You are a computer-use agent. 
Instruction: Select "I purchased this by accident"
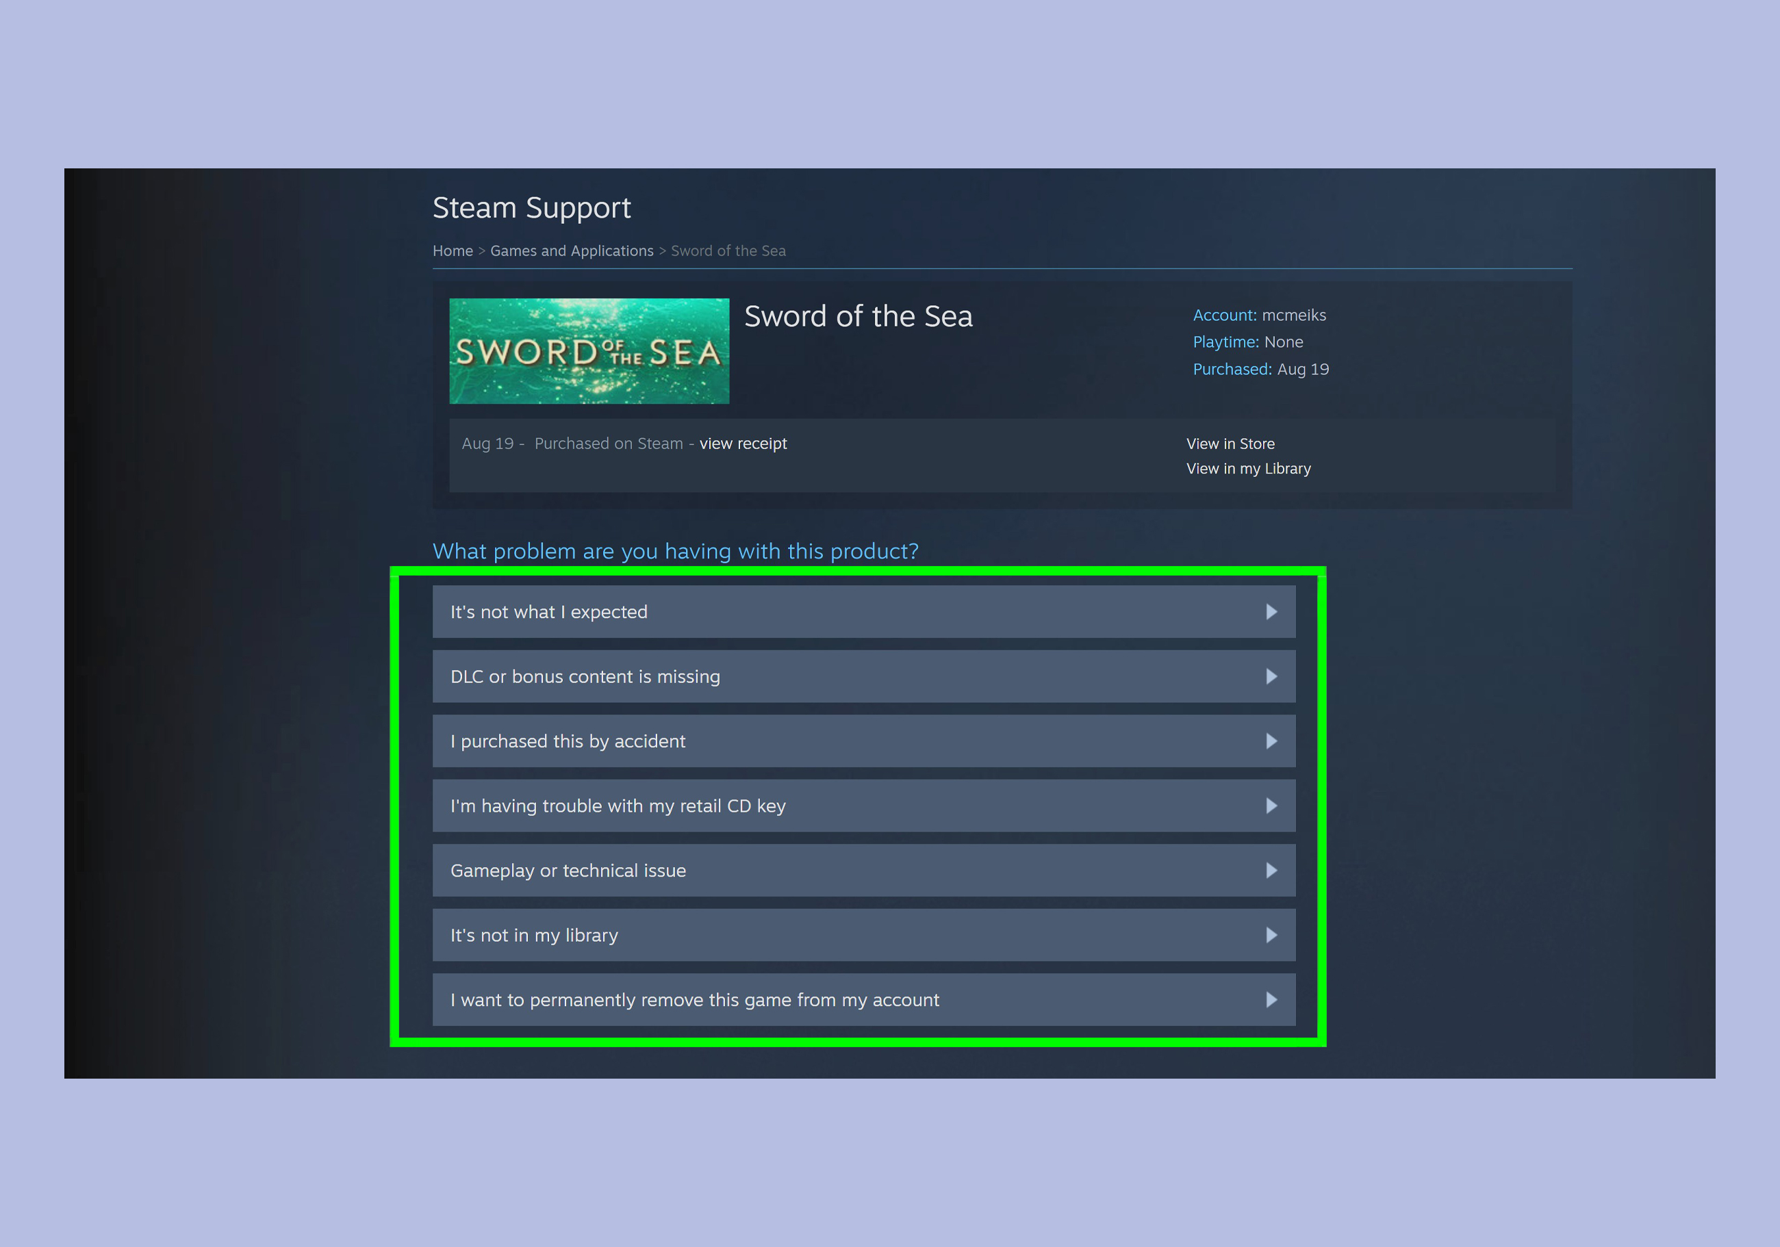tap(568, 742)
